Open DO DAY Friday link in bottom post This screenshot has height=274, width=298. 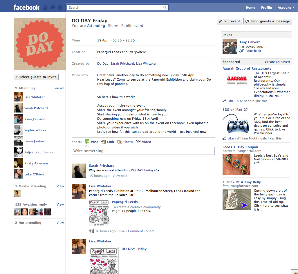coord(134,249)
